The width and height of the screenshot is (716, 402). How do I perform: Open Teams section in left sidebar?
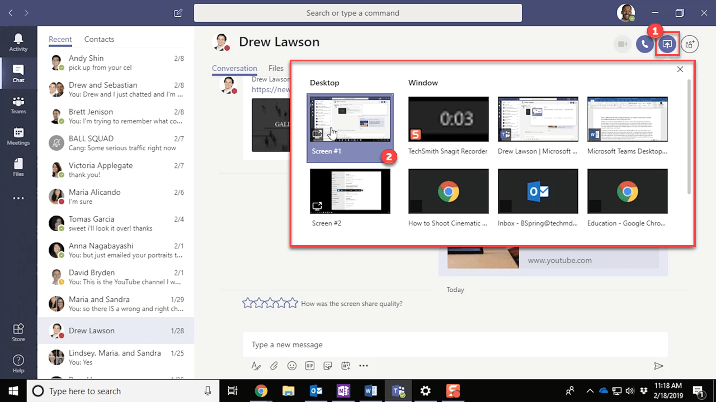(18, 105)
